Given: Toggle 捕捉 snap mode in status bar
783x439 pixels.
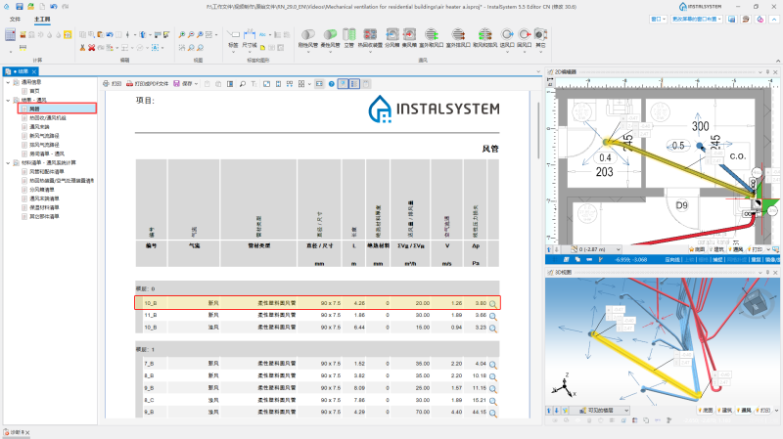Looking at the screenshot, I should click(x=717, y=259).
